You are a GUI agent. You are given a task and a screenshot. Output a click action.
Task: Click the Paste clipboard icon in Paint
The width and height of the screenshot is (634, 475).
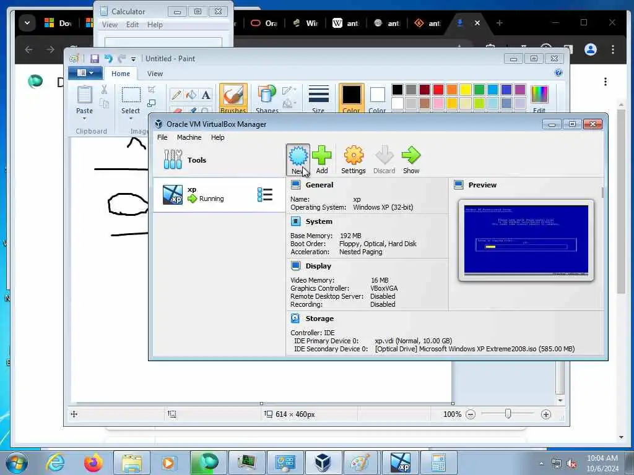84,95
